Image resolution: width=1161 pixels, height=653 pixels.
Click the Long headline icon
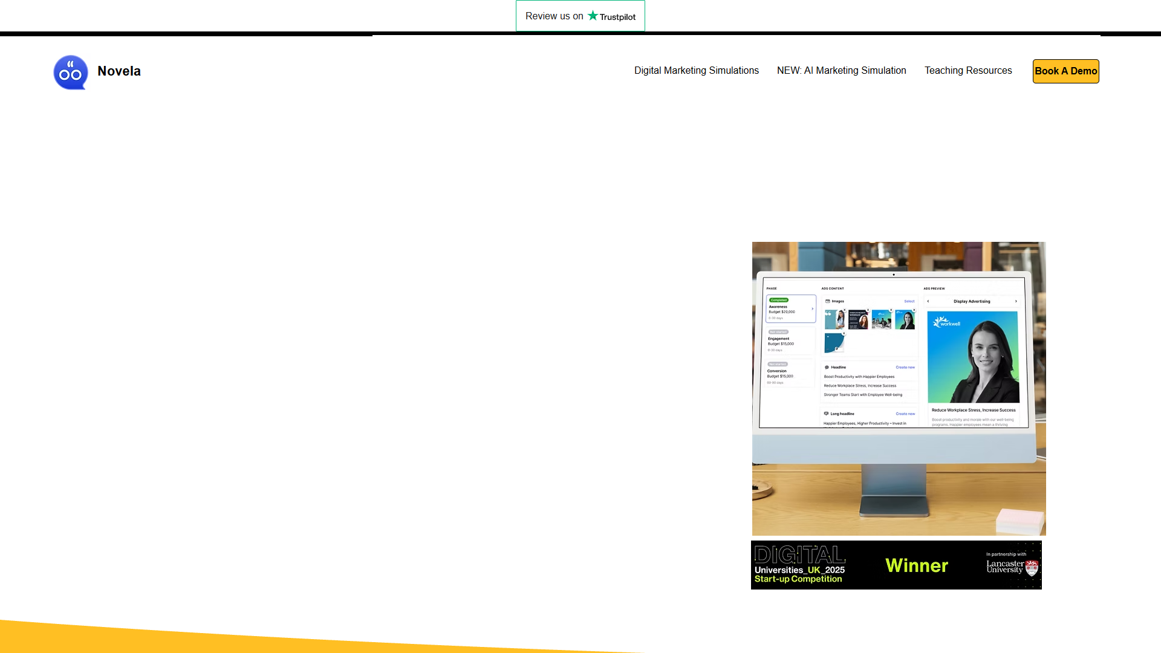[826, 414]
